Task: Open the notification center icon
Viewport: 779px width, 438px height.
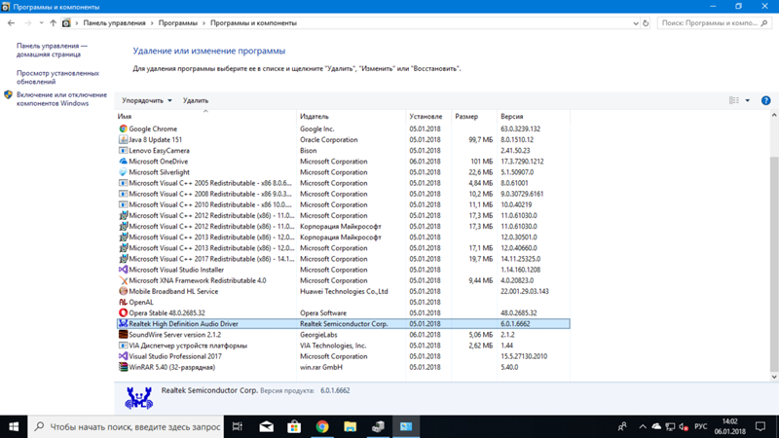Action: point(760,426)
